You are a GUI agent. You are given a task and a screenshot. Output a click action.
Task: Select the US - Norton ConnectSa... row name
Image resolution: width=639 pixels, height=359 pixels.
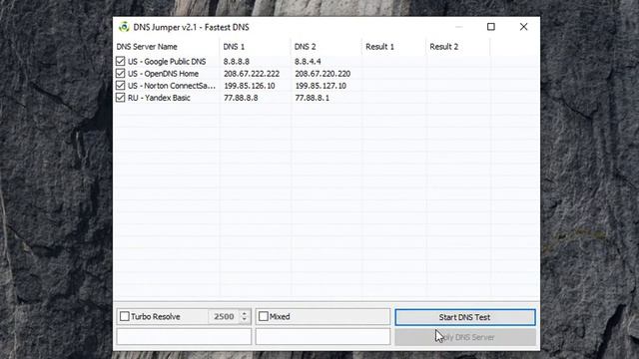172,86
